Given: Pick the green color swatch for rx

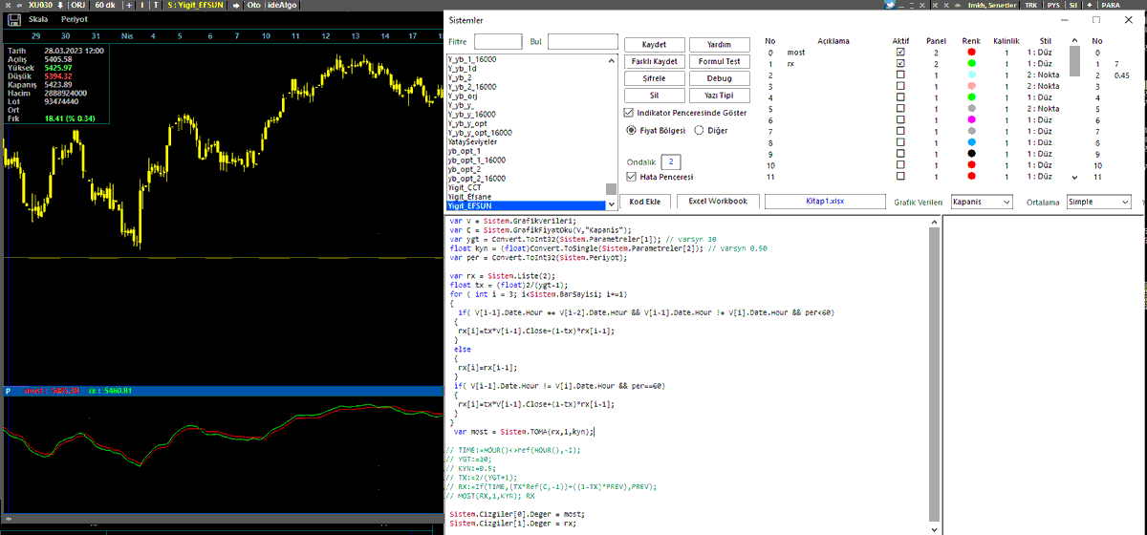Looking at the screenshot, I should pos(971,63).
